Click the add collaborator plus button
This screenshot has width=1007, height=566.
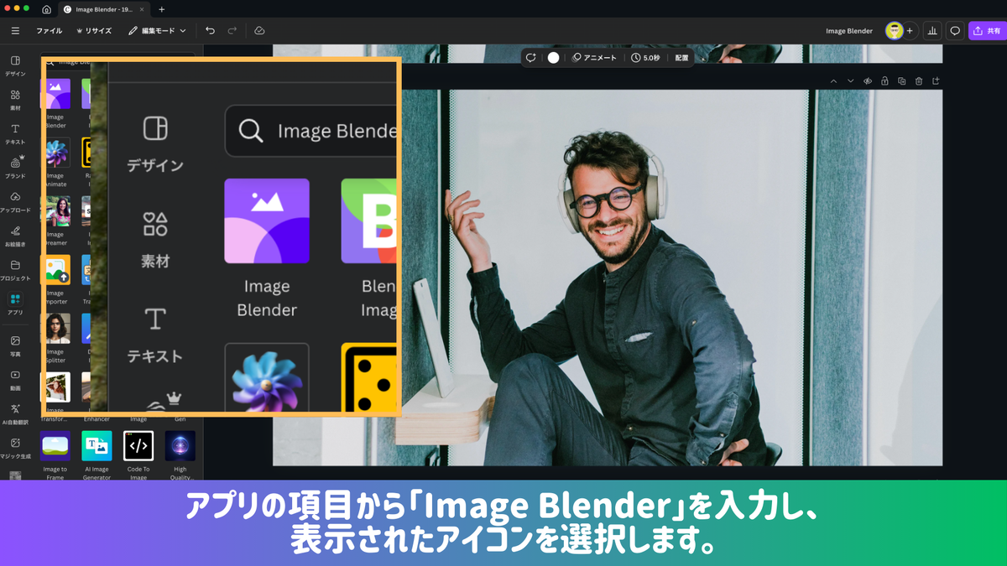click(910, 31)
